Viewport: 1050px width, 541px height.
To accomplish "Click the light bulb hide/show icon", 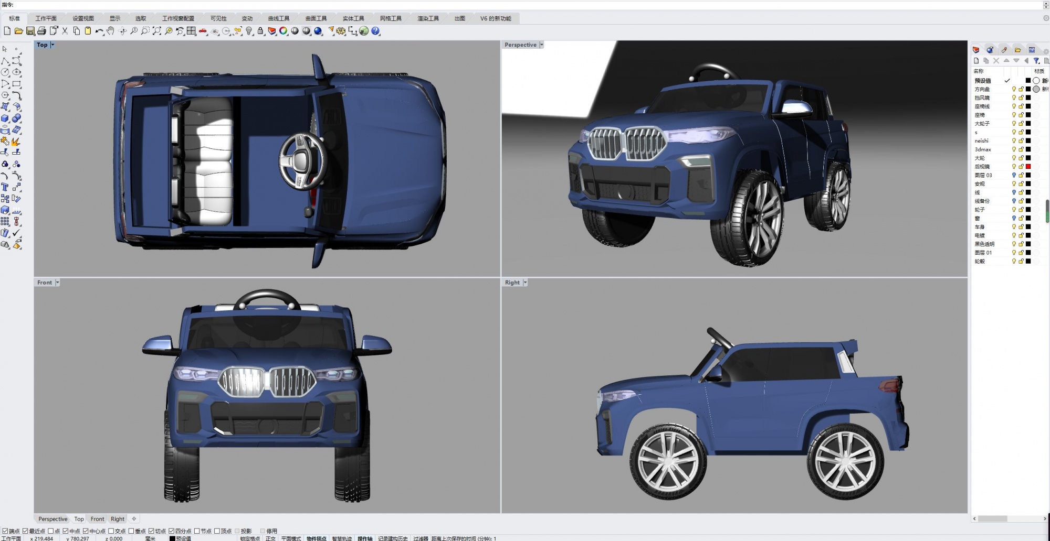I will click(x=249, y=31).
